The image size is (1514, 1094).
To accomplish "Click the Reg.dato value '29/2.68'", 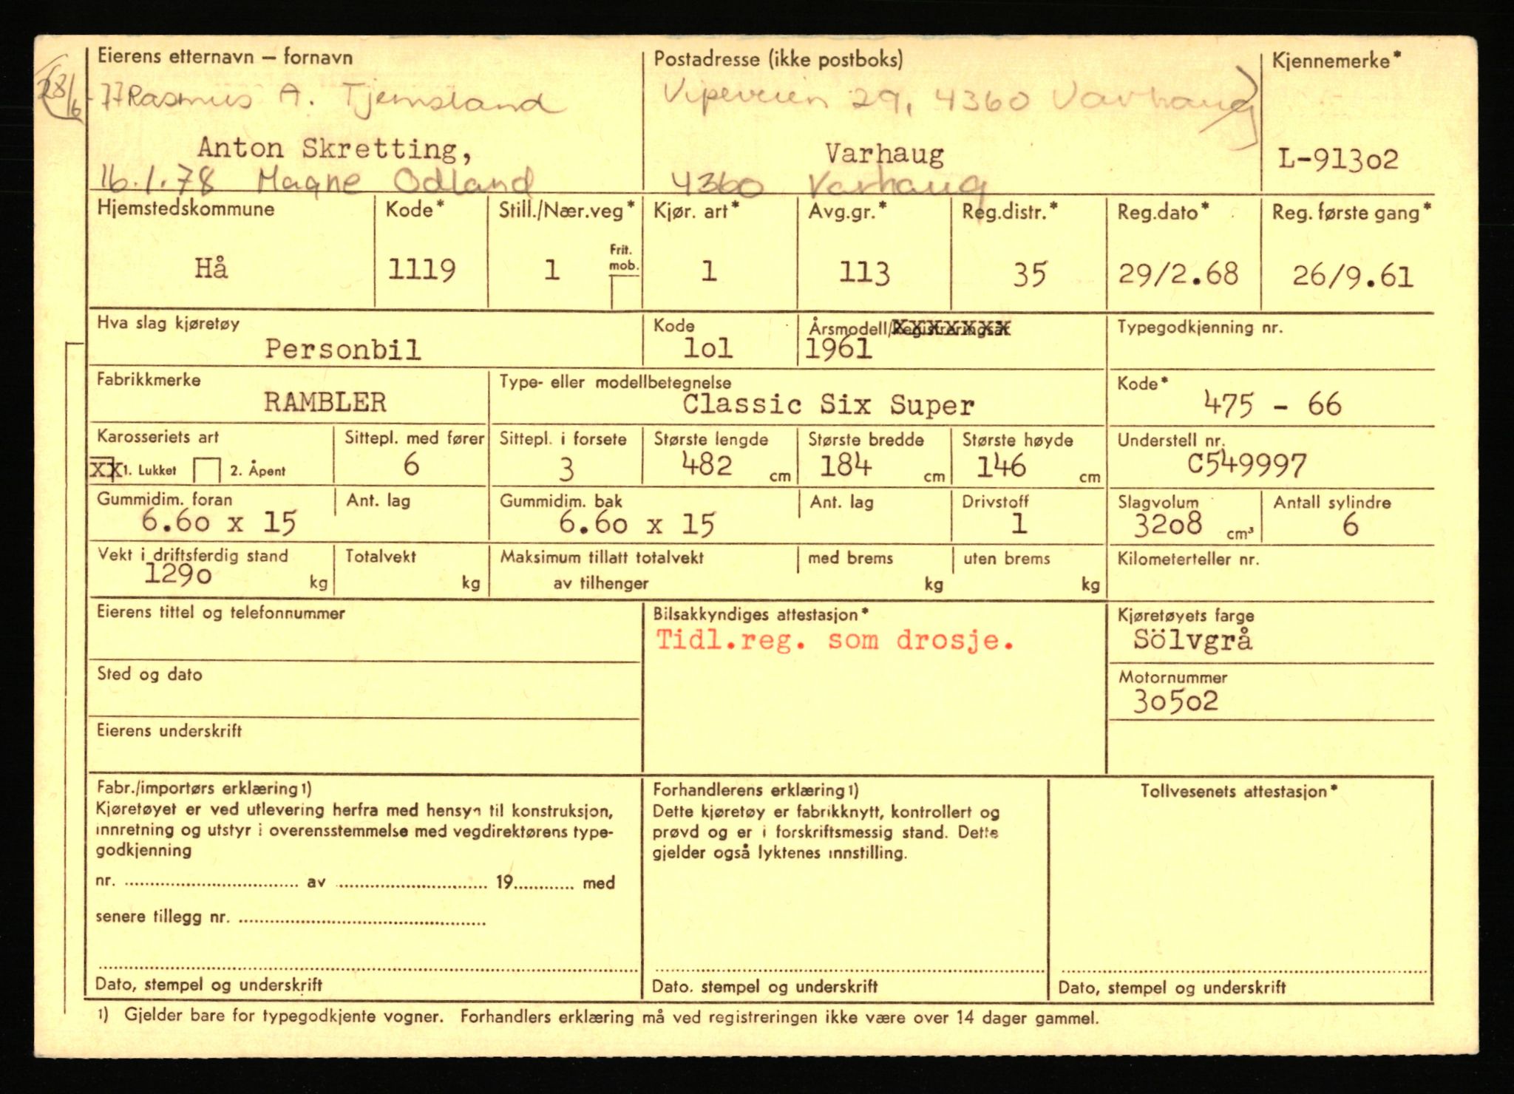I will 1178,274.
